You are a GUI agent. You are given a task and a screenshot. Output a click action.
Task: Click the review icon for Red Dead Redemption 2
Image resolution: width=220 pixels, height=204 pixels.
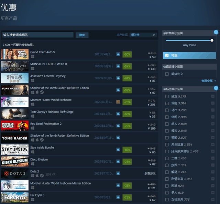(118, 126)
